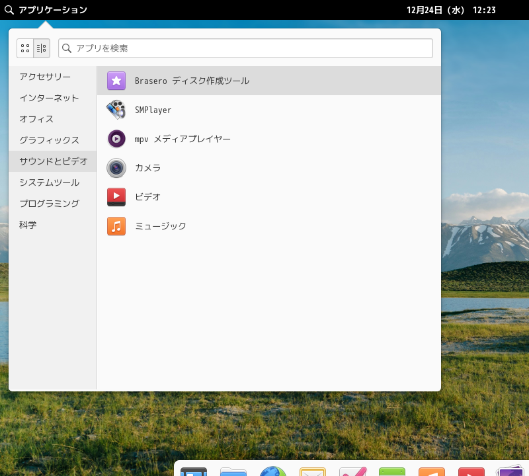
Task: Launch the ビデオ (Videos) app
Action: pos(147,197)
